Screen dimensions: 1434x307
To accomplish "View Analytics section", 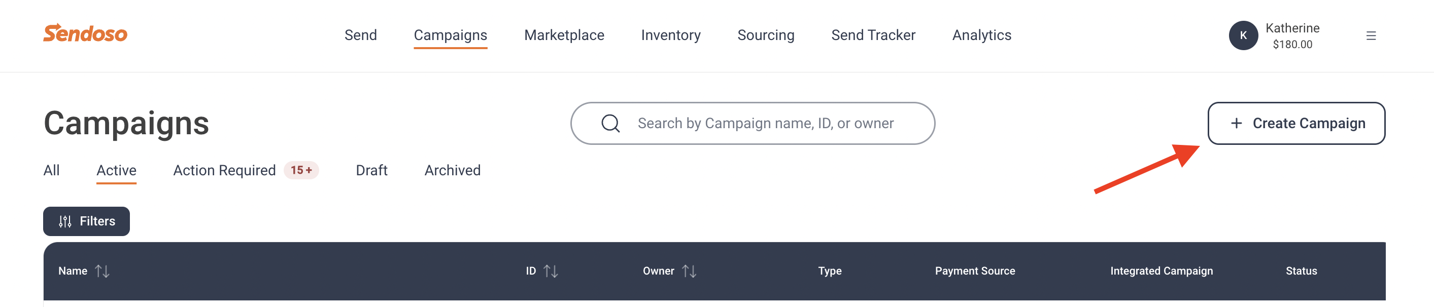I will [x=981, y=35].
